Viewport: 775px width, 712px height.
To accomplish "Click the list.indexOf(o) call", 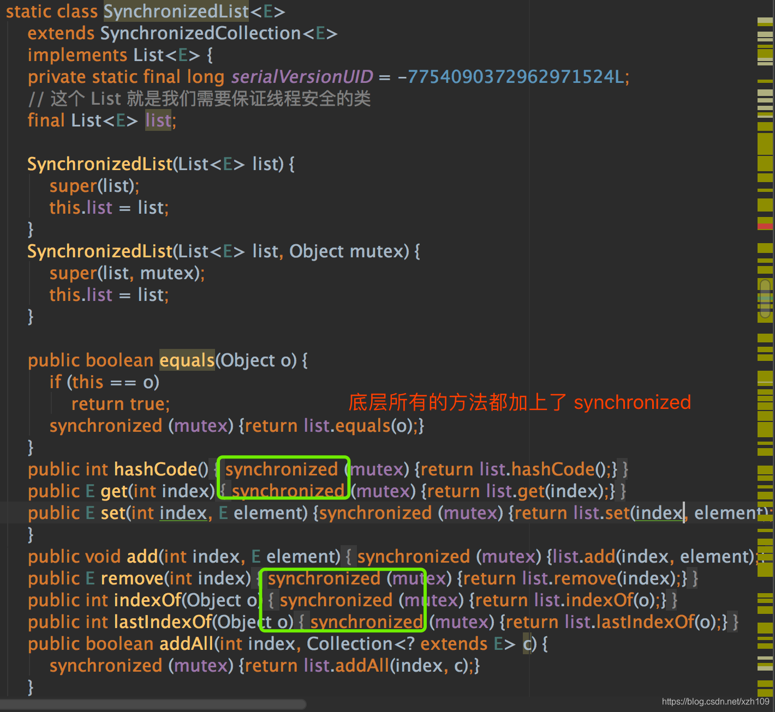I will pyautogui.click(x=594, y=600).
